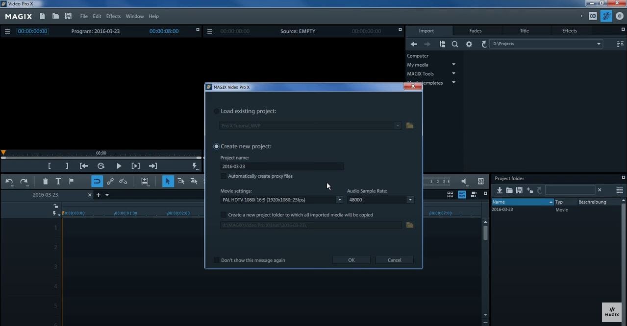Toggle the object snapping magnet icon
The image size is (627, 326).
pos(97,181)
